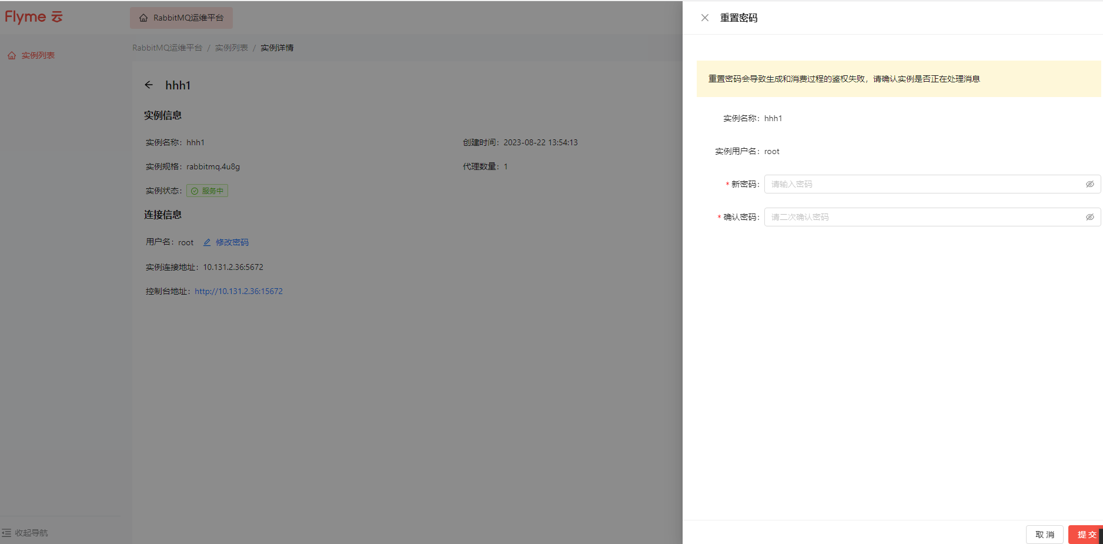The image size is (1103, 544).
Task: Go to instance list breadcrumb
Action: [x=231, y=48]
